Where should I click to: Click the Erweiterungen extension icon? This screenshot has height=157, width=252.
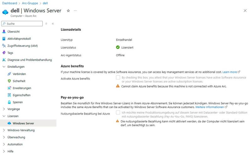pos(9,88)
